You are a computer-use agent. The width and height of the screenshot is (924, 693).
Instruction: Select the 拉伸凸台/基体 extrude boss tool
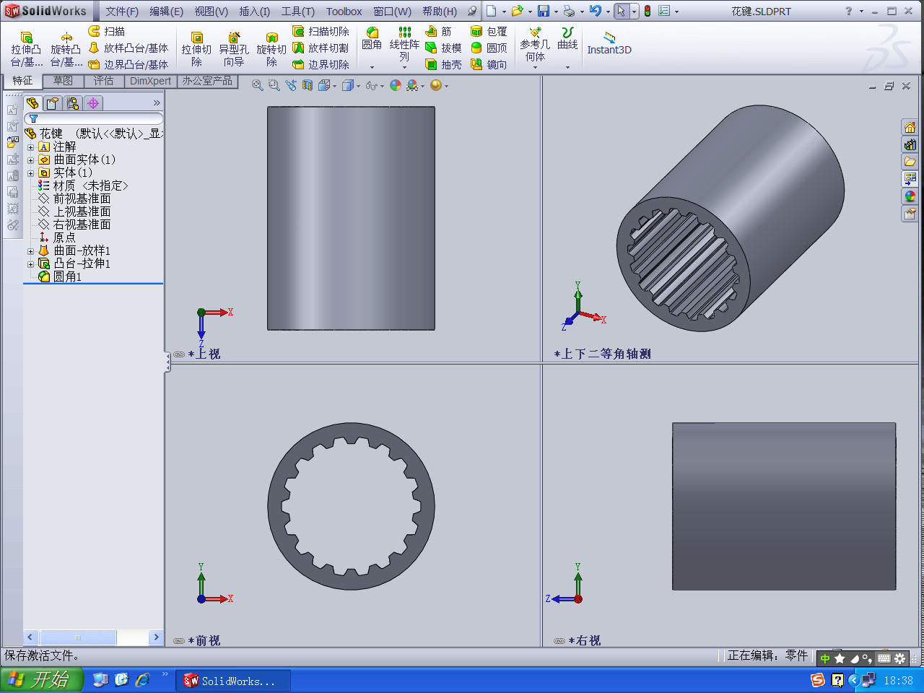(26, 49)
